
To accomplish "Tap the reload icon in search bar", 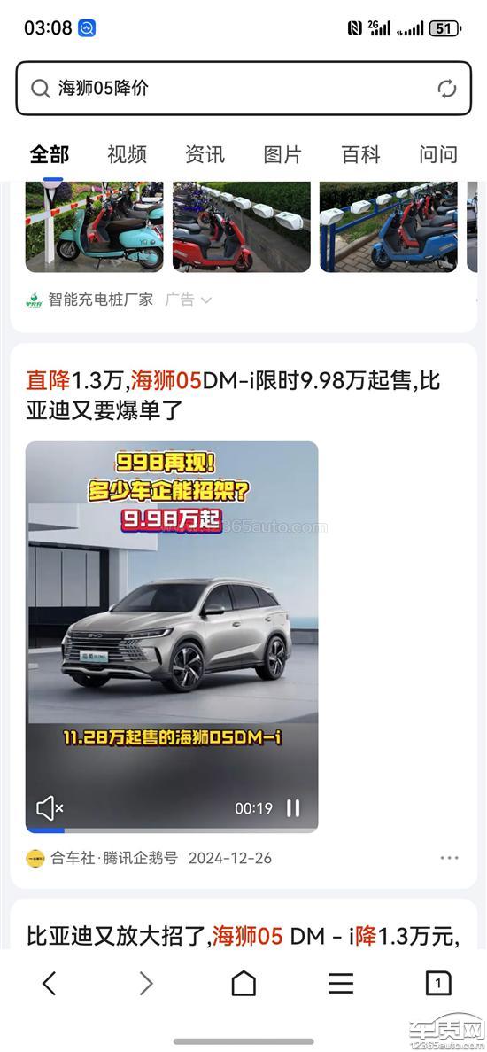I will [447, 89].
